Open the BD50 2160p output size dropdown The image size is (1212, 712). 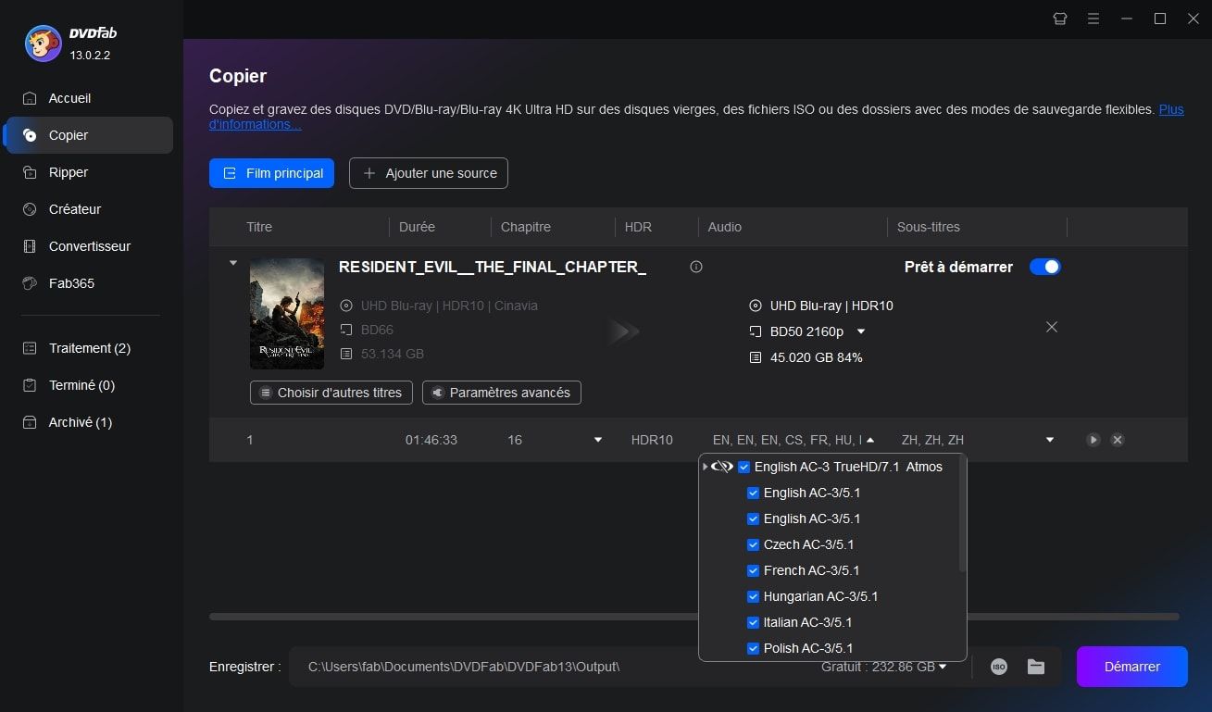pyautogui.click(x=861, y=331)
